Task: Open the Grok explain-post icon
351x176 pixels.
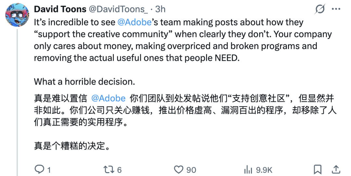Action: (x=320, y=9)
